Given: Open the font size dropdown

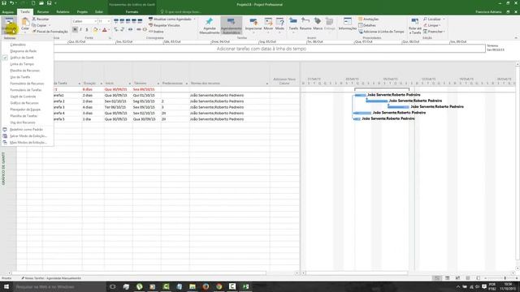Looking at the screenshot, I should [x=108, y=21].
